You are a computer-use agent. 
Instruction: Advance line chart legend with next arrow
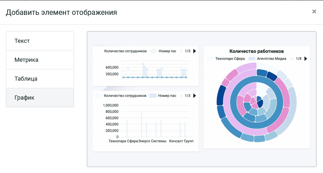click(x=194, y=51)
